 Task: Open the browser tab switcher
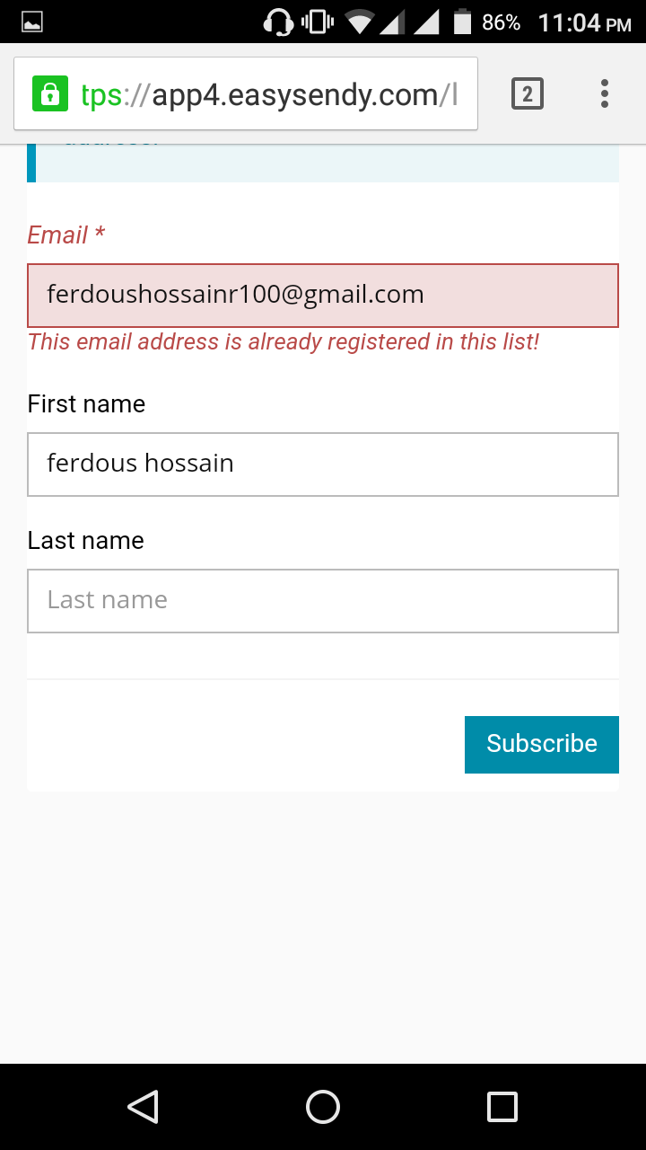coord(527,93)
